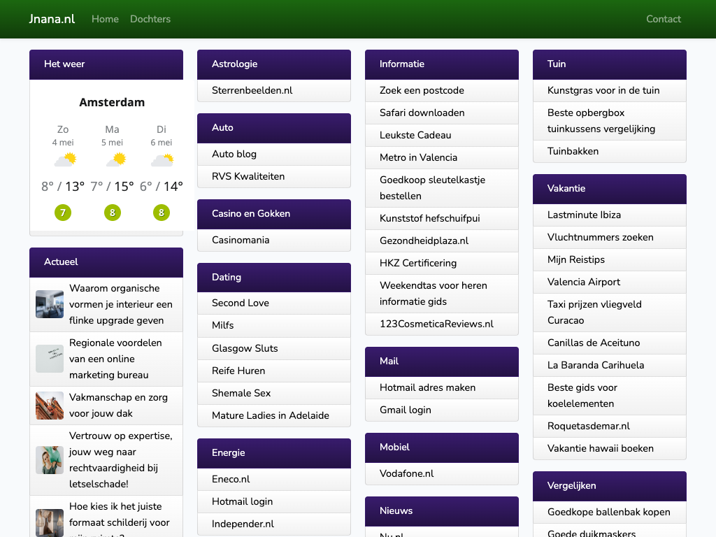Open the Sterrenbeelden.nl link
Screen dimensions: 716x537
click(x=252, y=90)
